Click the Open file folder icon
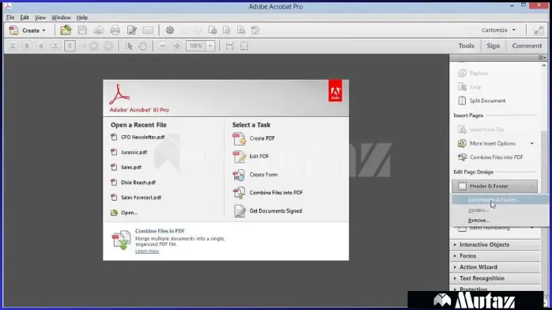 (x=66, y=30)
